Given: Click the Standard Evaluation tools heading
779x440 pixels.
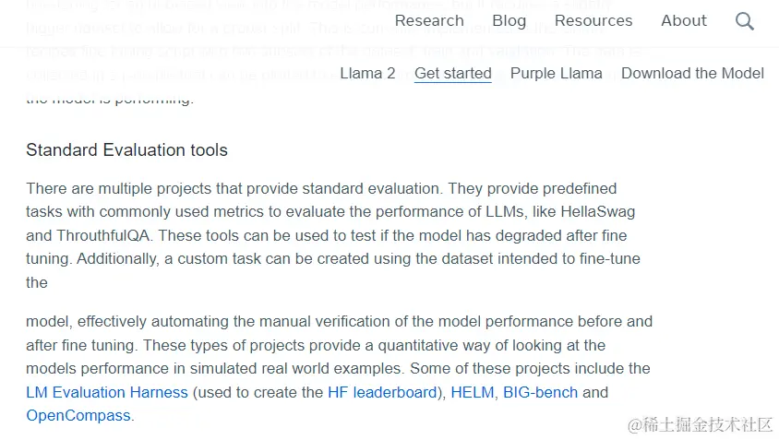Looking at the screenshot, I should [126, 149].
